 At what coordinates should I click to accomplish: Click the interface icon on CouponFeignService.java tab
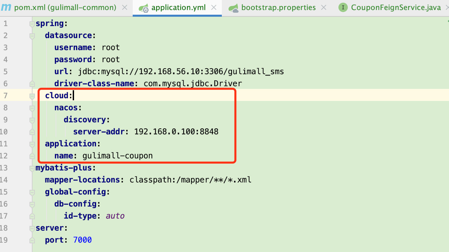pos(343,8)
